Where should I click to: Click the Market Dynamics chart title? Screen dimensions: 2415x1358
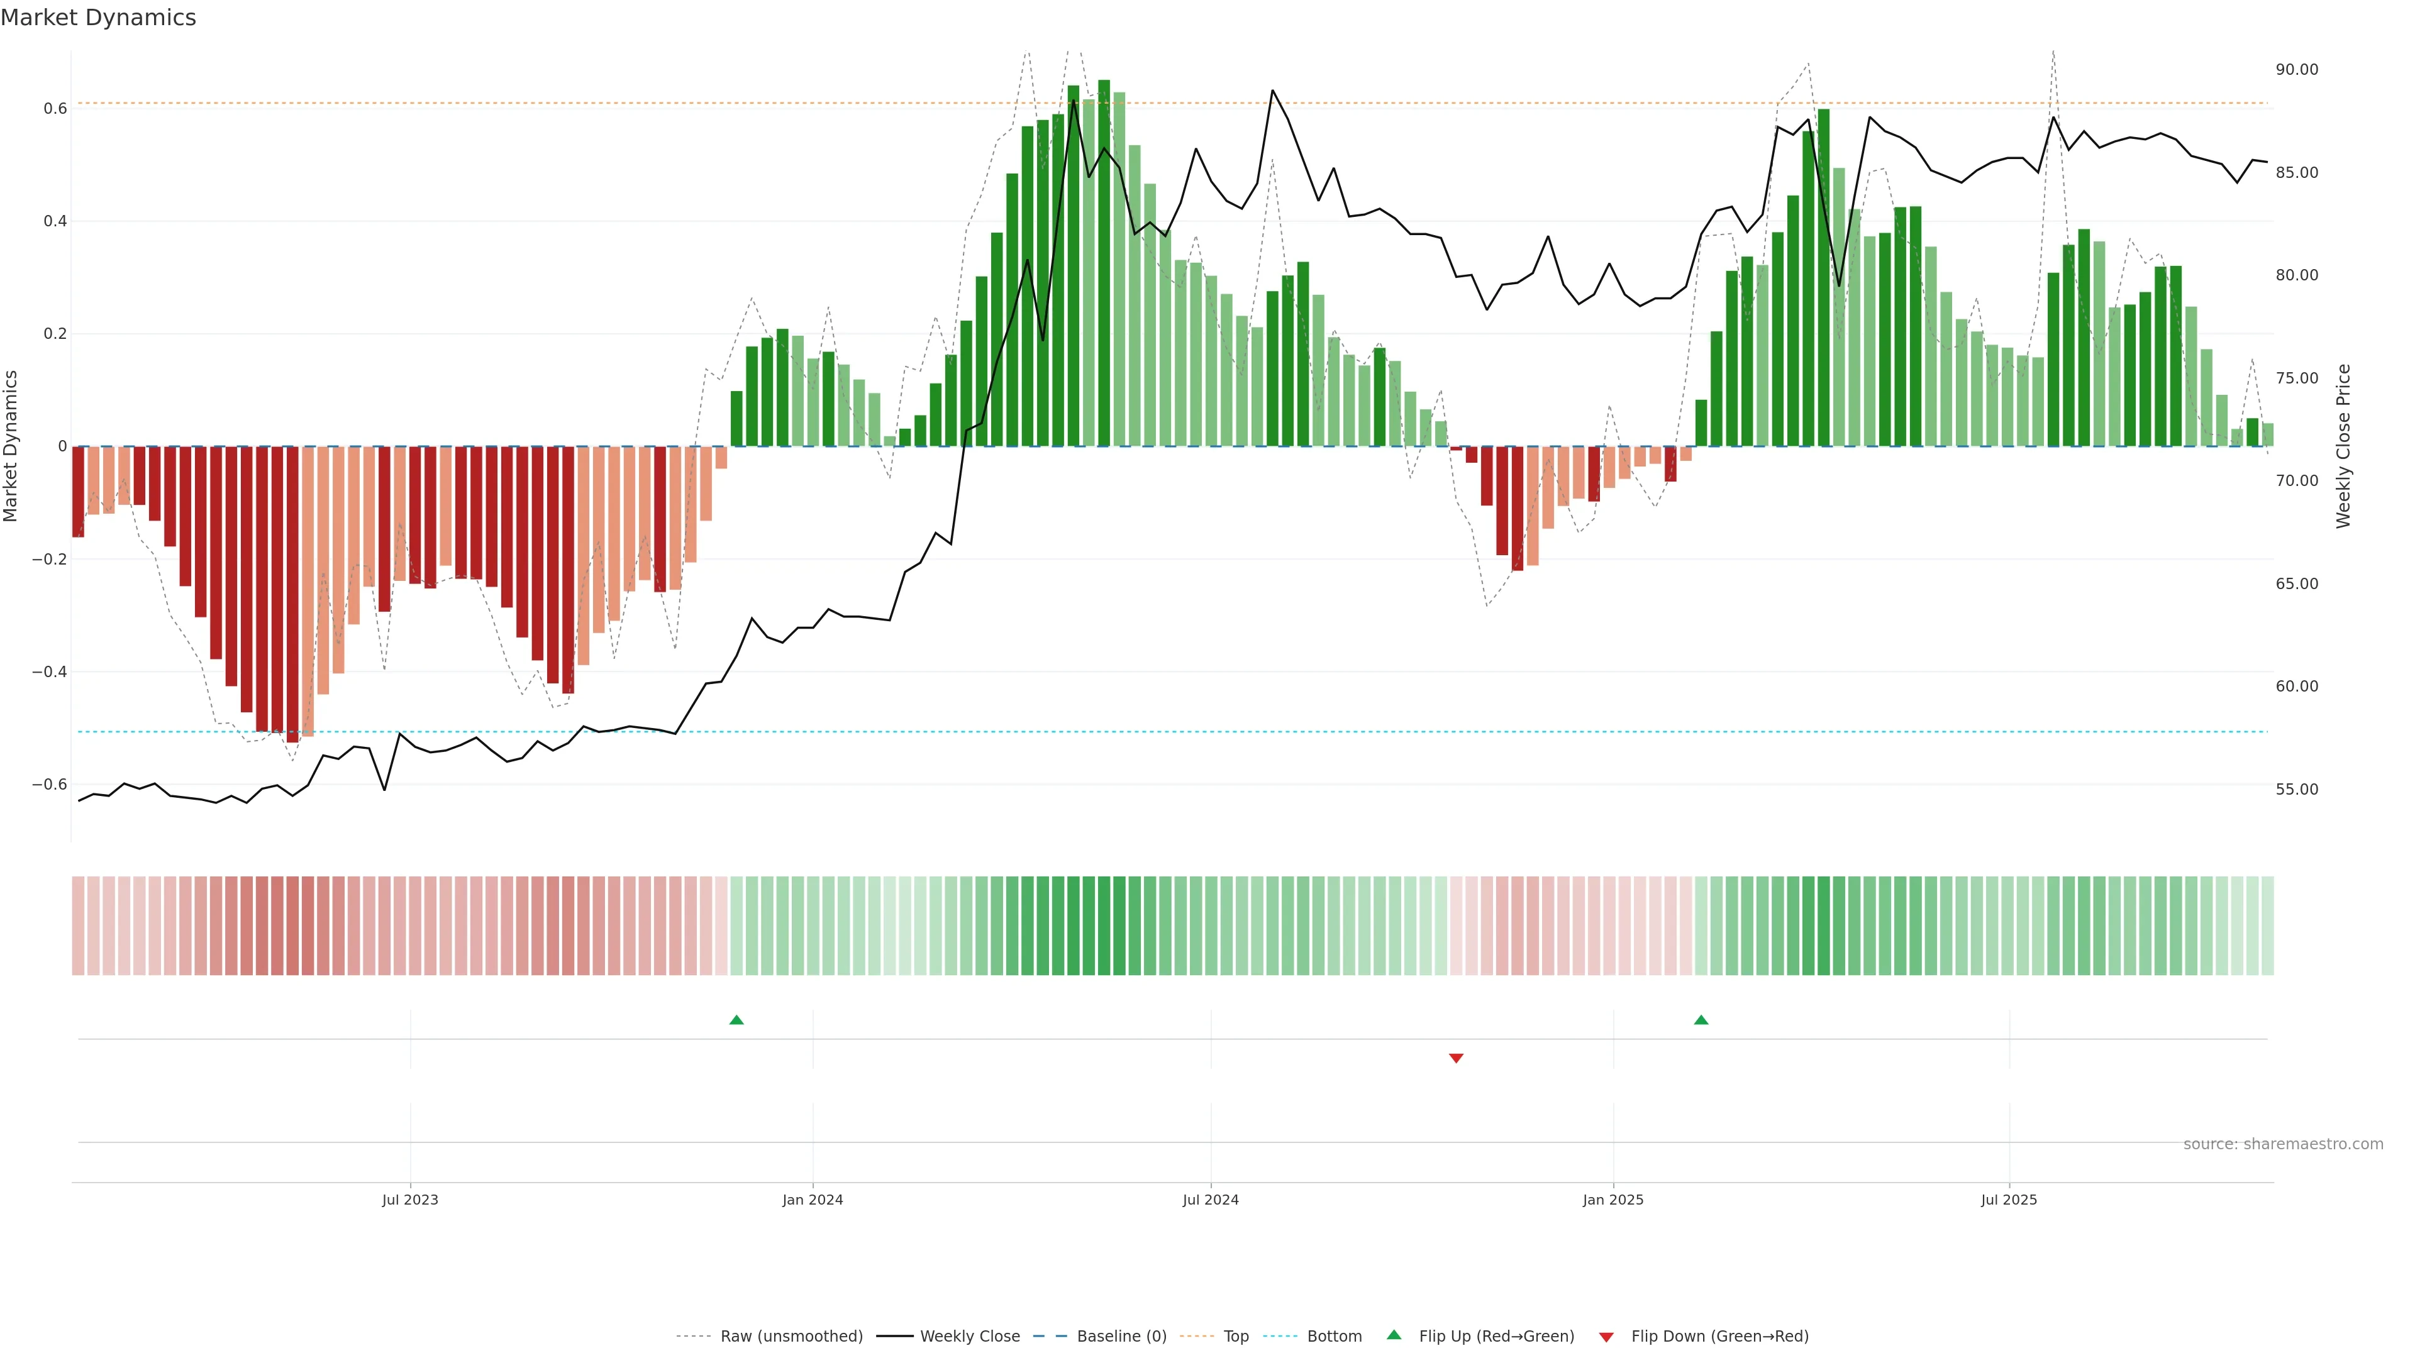99,18
